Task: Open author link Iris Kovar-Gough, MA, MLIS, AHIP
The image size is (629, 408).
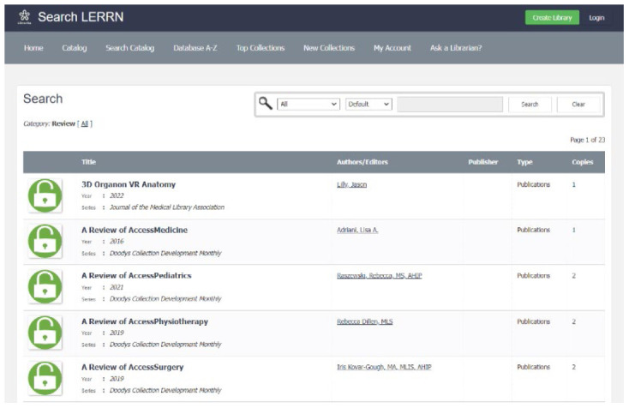Action: point(384,367)
